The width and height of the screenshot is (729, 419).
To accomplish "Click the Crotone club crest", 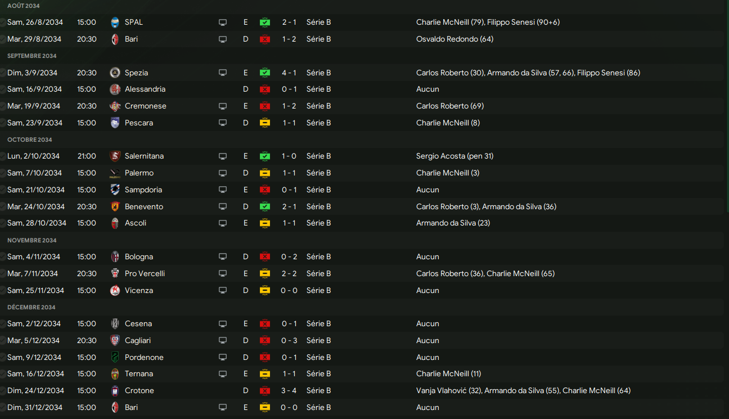I will click(x=115, y=391).
